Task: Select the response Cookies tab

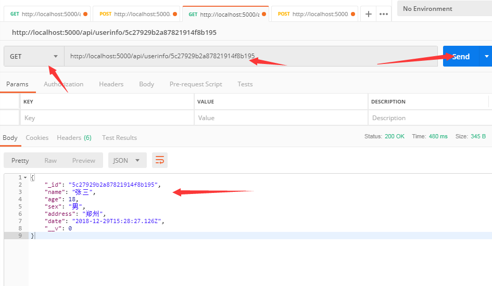Action: click(37, 138)
